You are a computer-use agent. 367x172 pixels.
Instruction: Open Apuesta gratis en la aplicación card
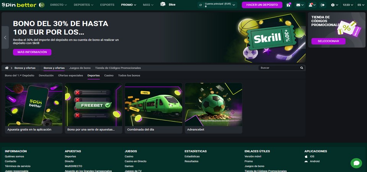(x=34, y=108)
